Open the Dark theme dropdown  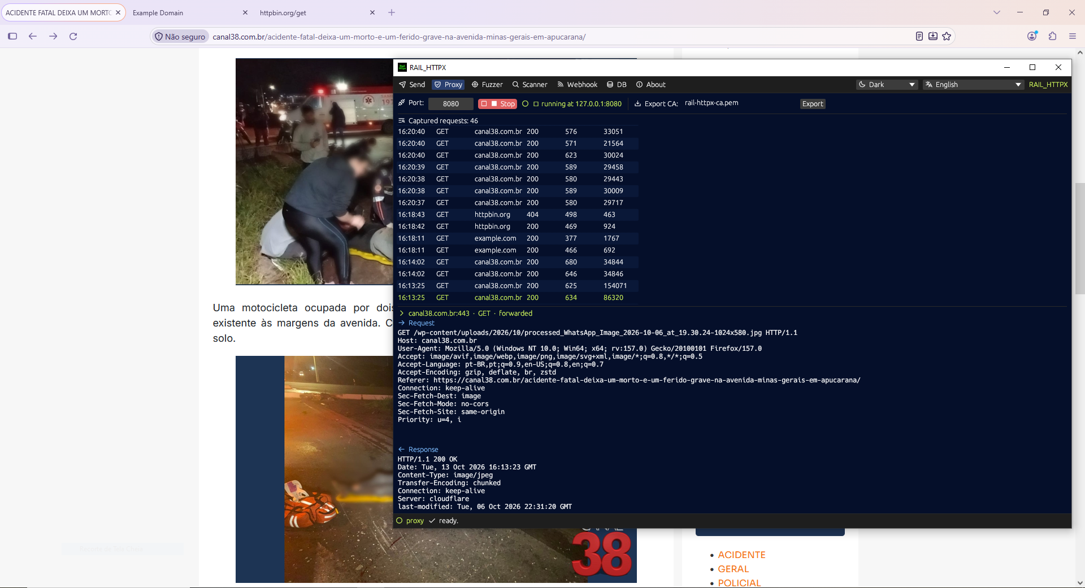point(887,85)
